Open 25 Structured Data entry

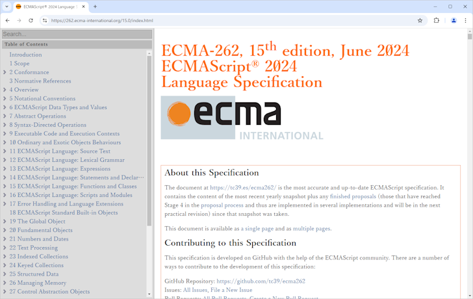pos(34,274)
